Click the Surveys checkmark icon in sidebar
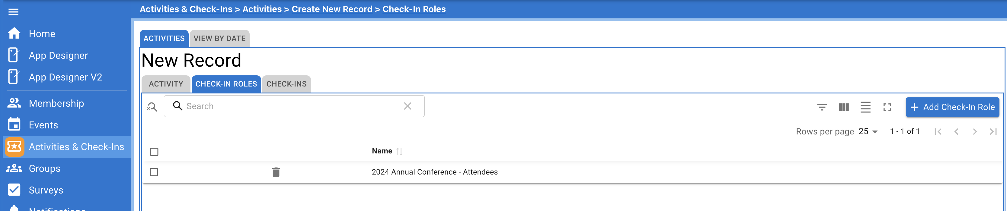Viewport: 1007px width, 211px height. tap(14, 190)
